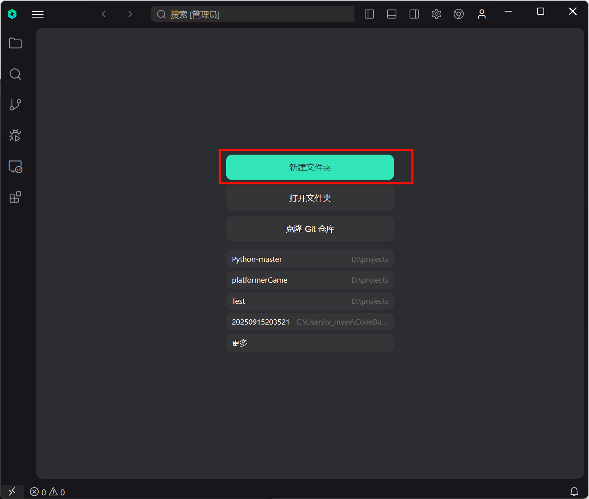Click the errors count in the status bar
589x499 pixels.
[x=38, y=492]
